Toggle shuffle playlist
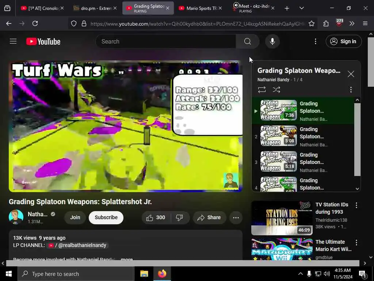The image size is (374, 281). pyautogui.click(x=276, y=90)
